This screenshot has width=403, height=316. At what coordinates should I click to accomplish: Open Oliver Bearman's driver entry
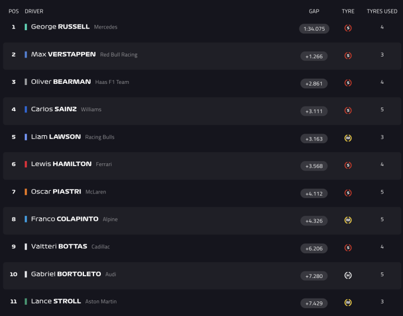coord(61,82)
